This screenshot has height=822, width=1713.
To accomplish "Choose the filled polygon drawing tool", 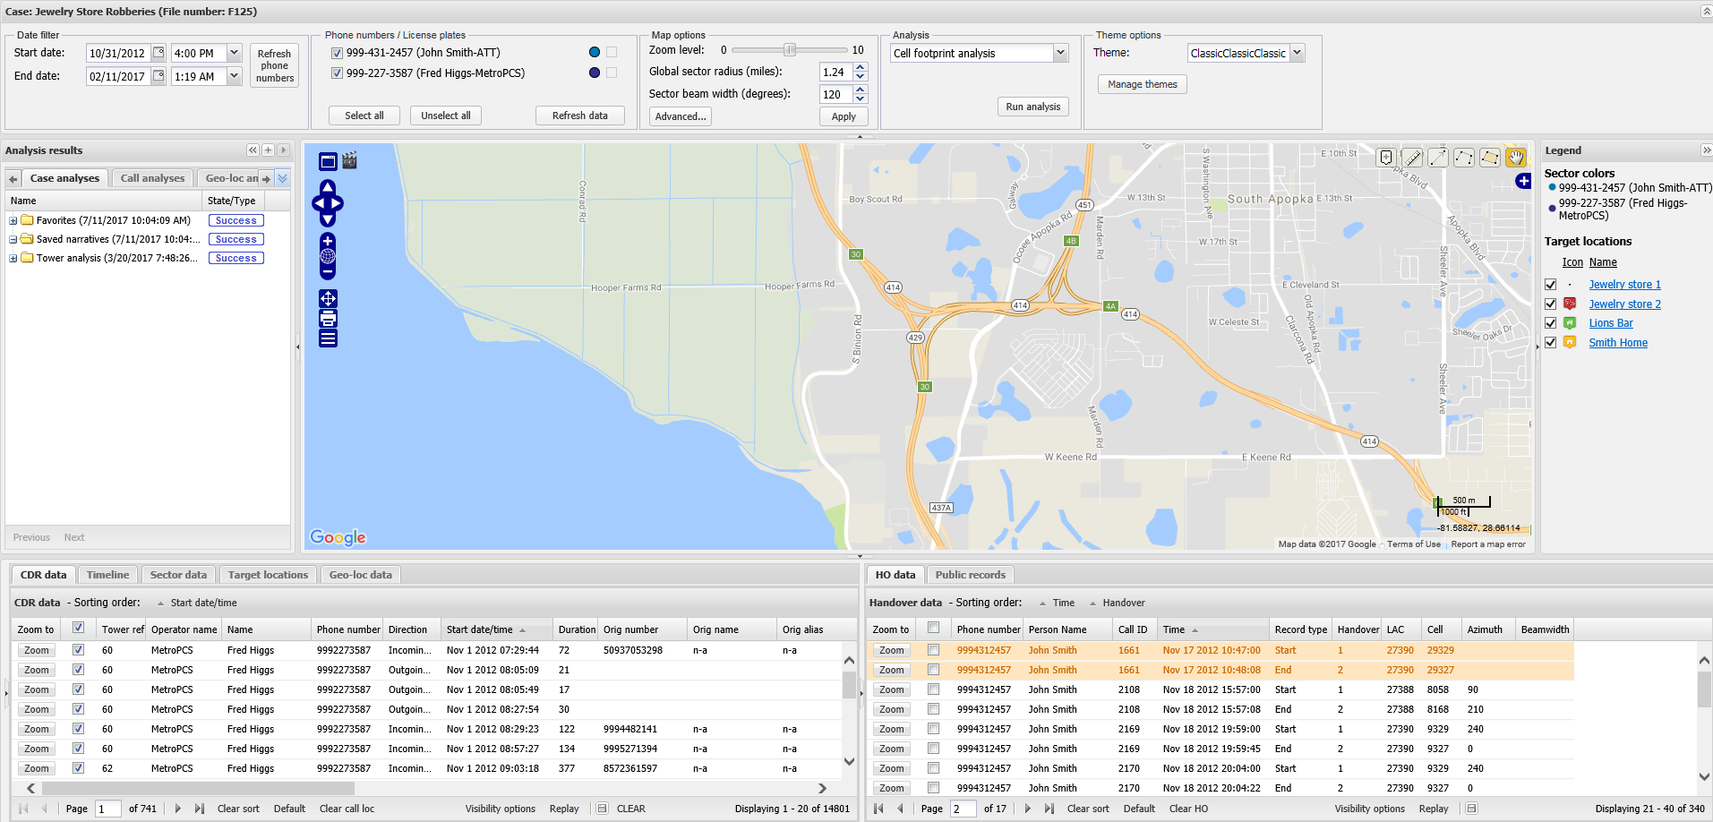I will (x=1489, y=158).
